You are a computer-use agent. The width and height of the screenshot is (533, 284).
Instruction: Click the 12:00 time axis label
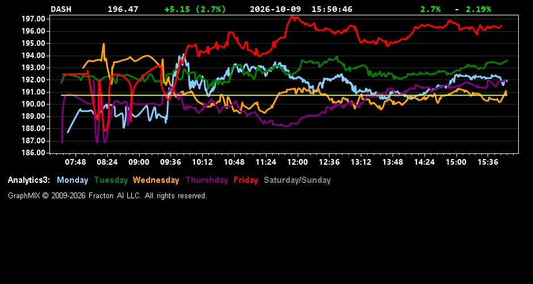tap(297, 162)
